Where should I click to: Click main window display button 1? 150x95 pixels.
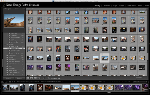click(x=3, y=82)
